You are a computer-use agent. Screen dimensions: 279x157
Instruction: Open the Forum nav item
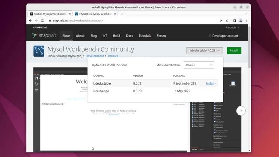tap(161, 36)
